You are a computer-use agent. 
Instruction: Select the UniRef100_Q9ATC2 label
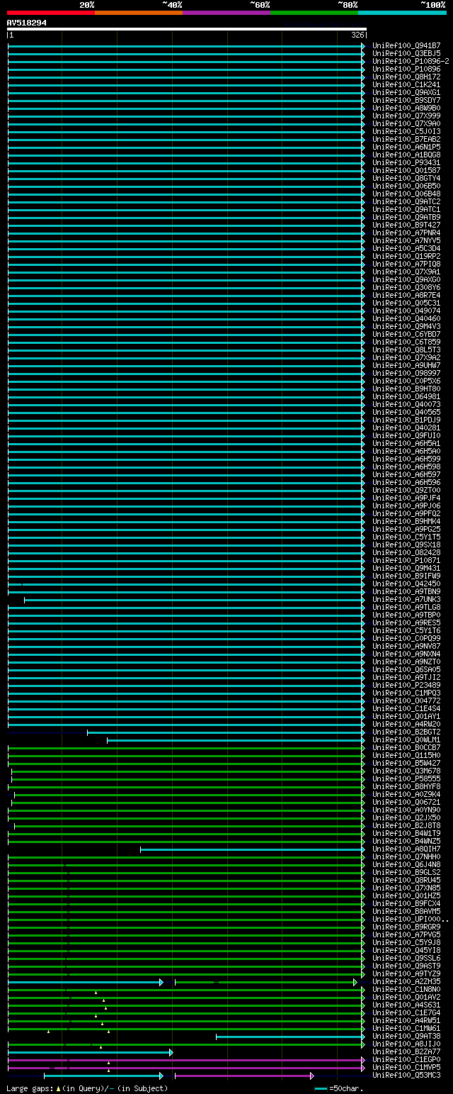click(406, 201)
